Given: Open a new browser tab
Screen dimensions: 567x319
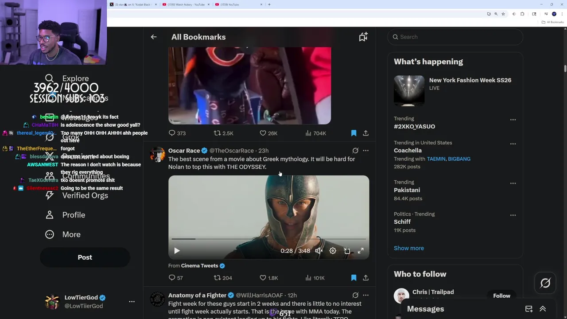Looking at the screenshot, I should click(x=269, y=4).
